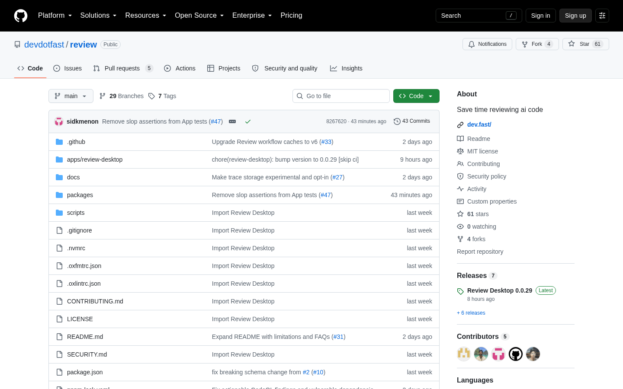
Task: Click the docs folder icon
Action: (x=59, y=177)
